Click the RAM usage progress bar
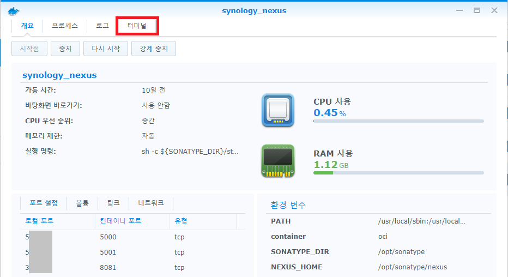Image resolution: width=508 pixels, height=277 pixels. pyautogui.click(x=398, y=173)
